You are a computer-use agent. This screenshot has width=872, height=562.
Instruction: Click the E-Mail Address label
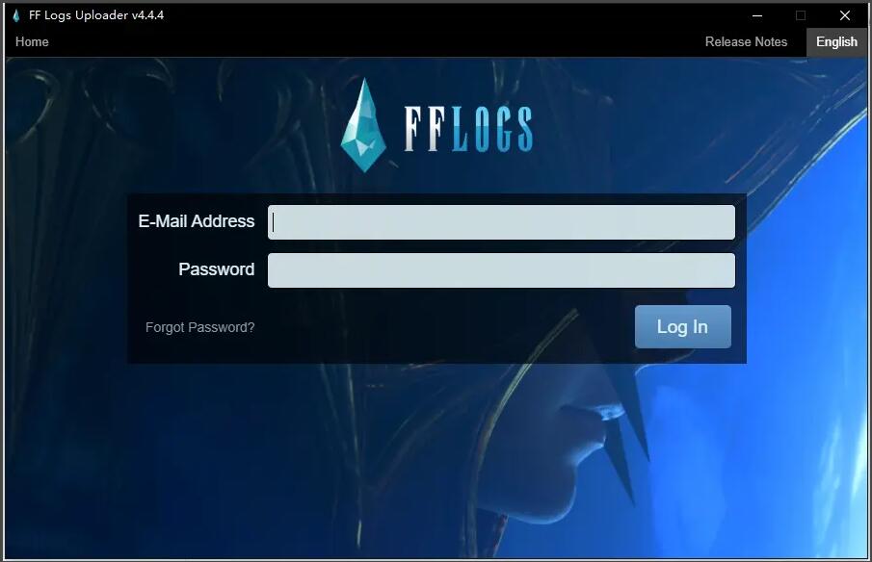click(197, 221)
